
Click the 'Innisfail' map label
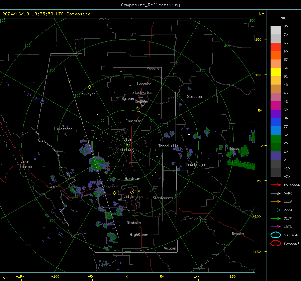click(135, 121)
